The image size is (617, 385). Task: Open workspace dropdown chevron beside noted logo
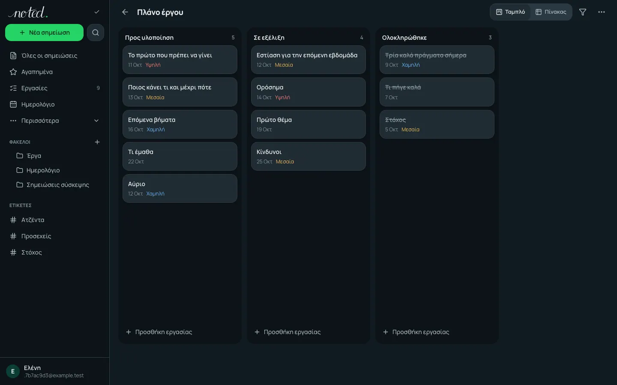97,12
